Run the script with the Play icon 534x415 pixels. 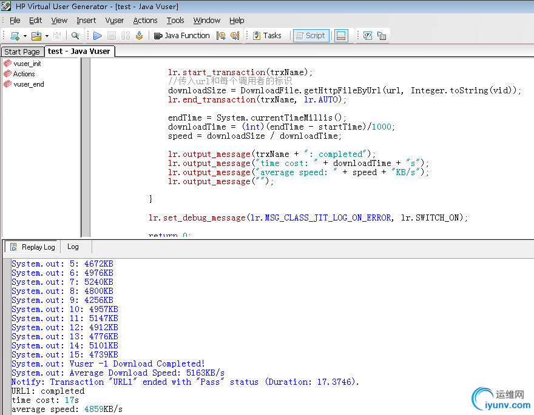[x=98, y=36]
